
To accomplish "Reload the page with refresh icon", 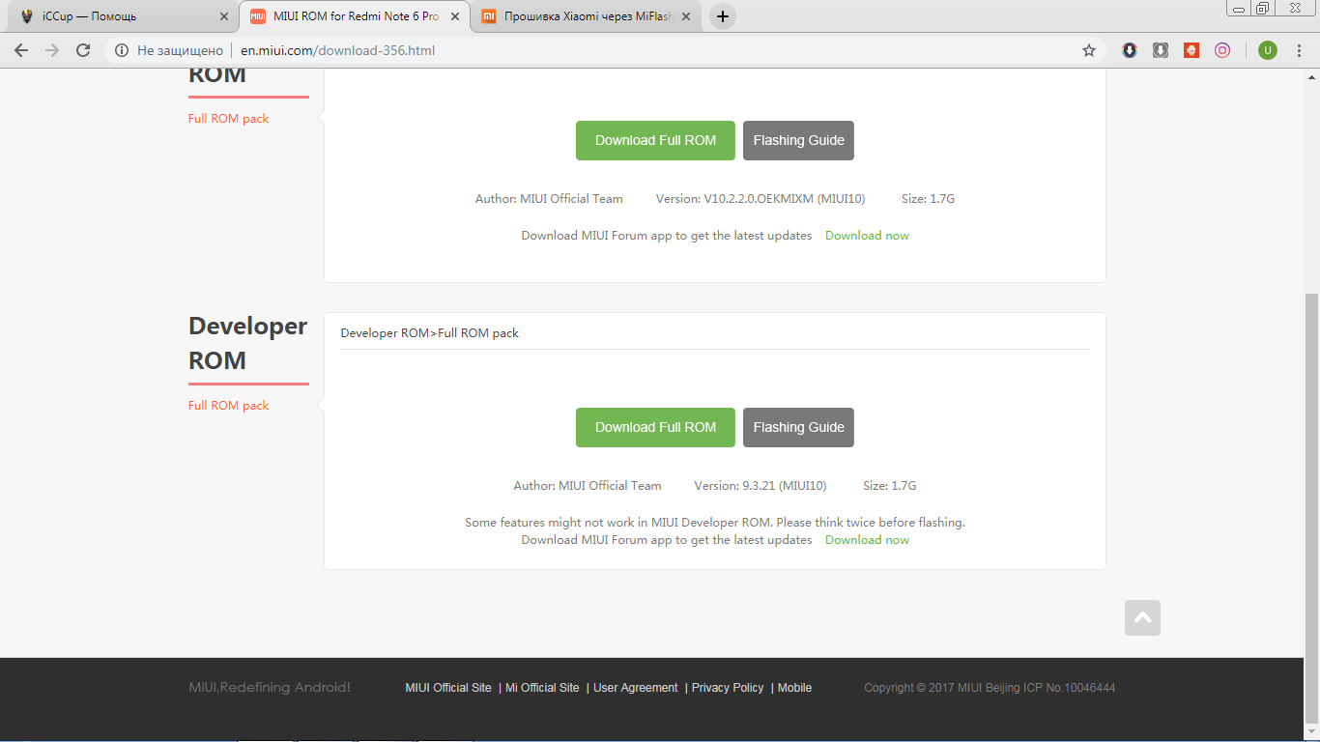I will click(83, 50).
